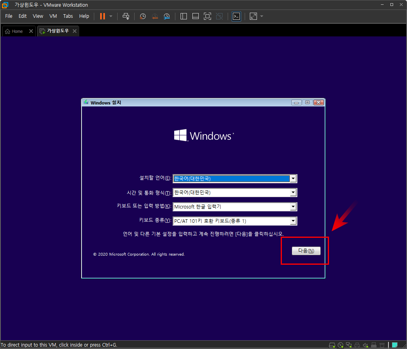Pause the virtual machine with the orange pause icon
Viewport: 407px width, 349px height.
(103, 16)
